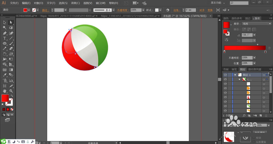Click the swap fill and stroke arrows
Image resolution: width=273 pixels, height=144 pixels.
point(12,96)
